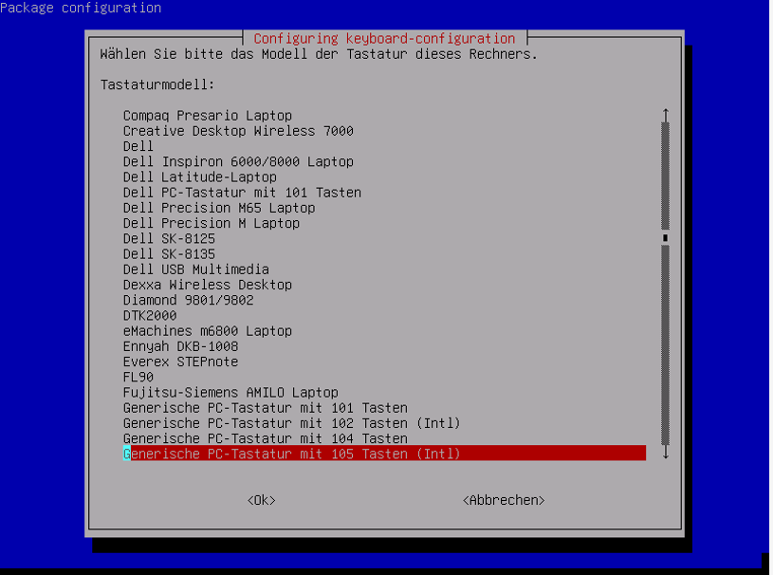Image resolution: width=774 pixels, height=575 pixels.
Task: Click the scrollbar position marker
Action: tap(666, 238)
